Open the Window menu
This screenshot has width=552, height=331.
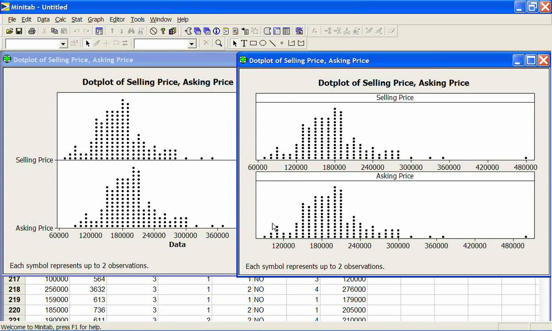click(x=161, y=19)
